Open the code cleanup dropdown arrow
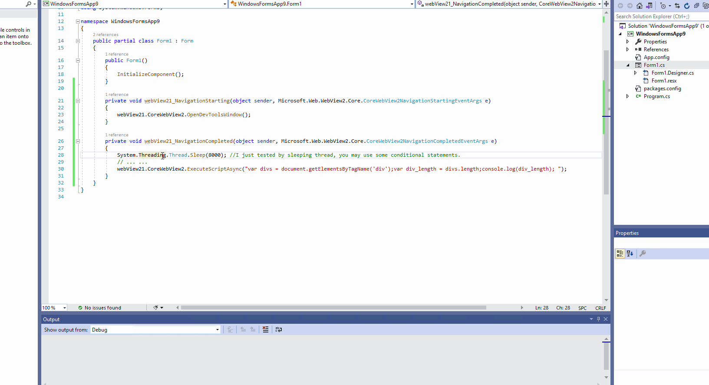Screen dimensions: 709x385 [x=162, y=308]
